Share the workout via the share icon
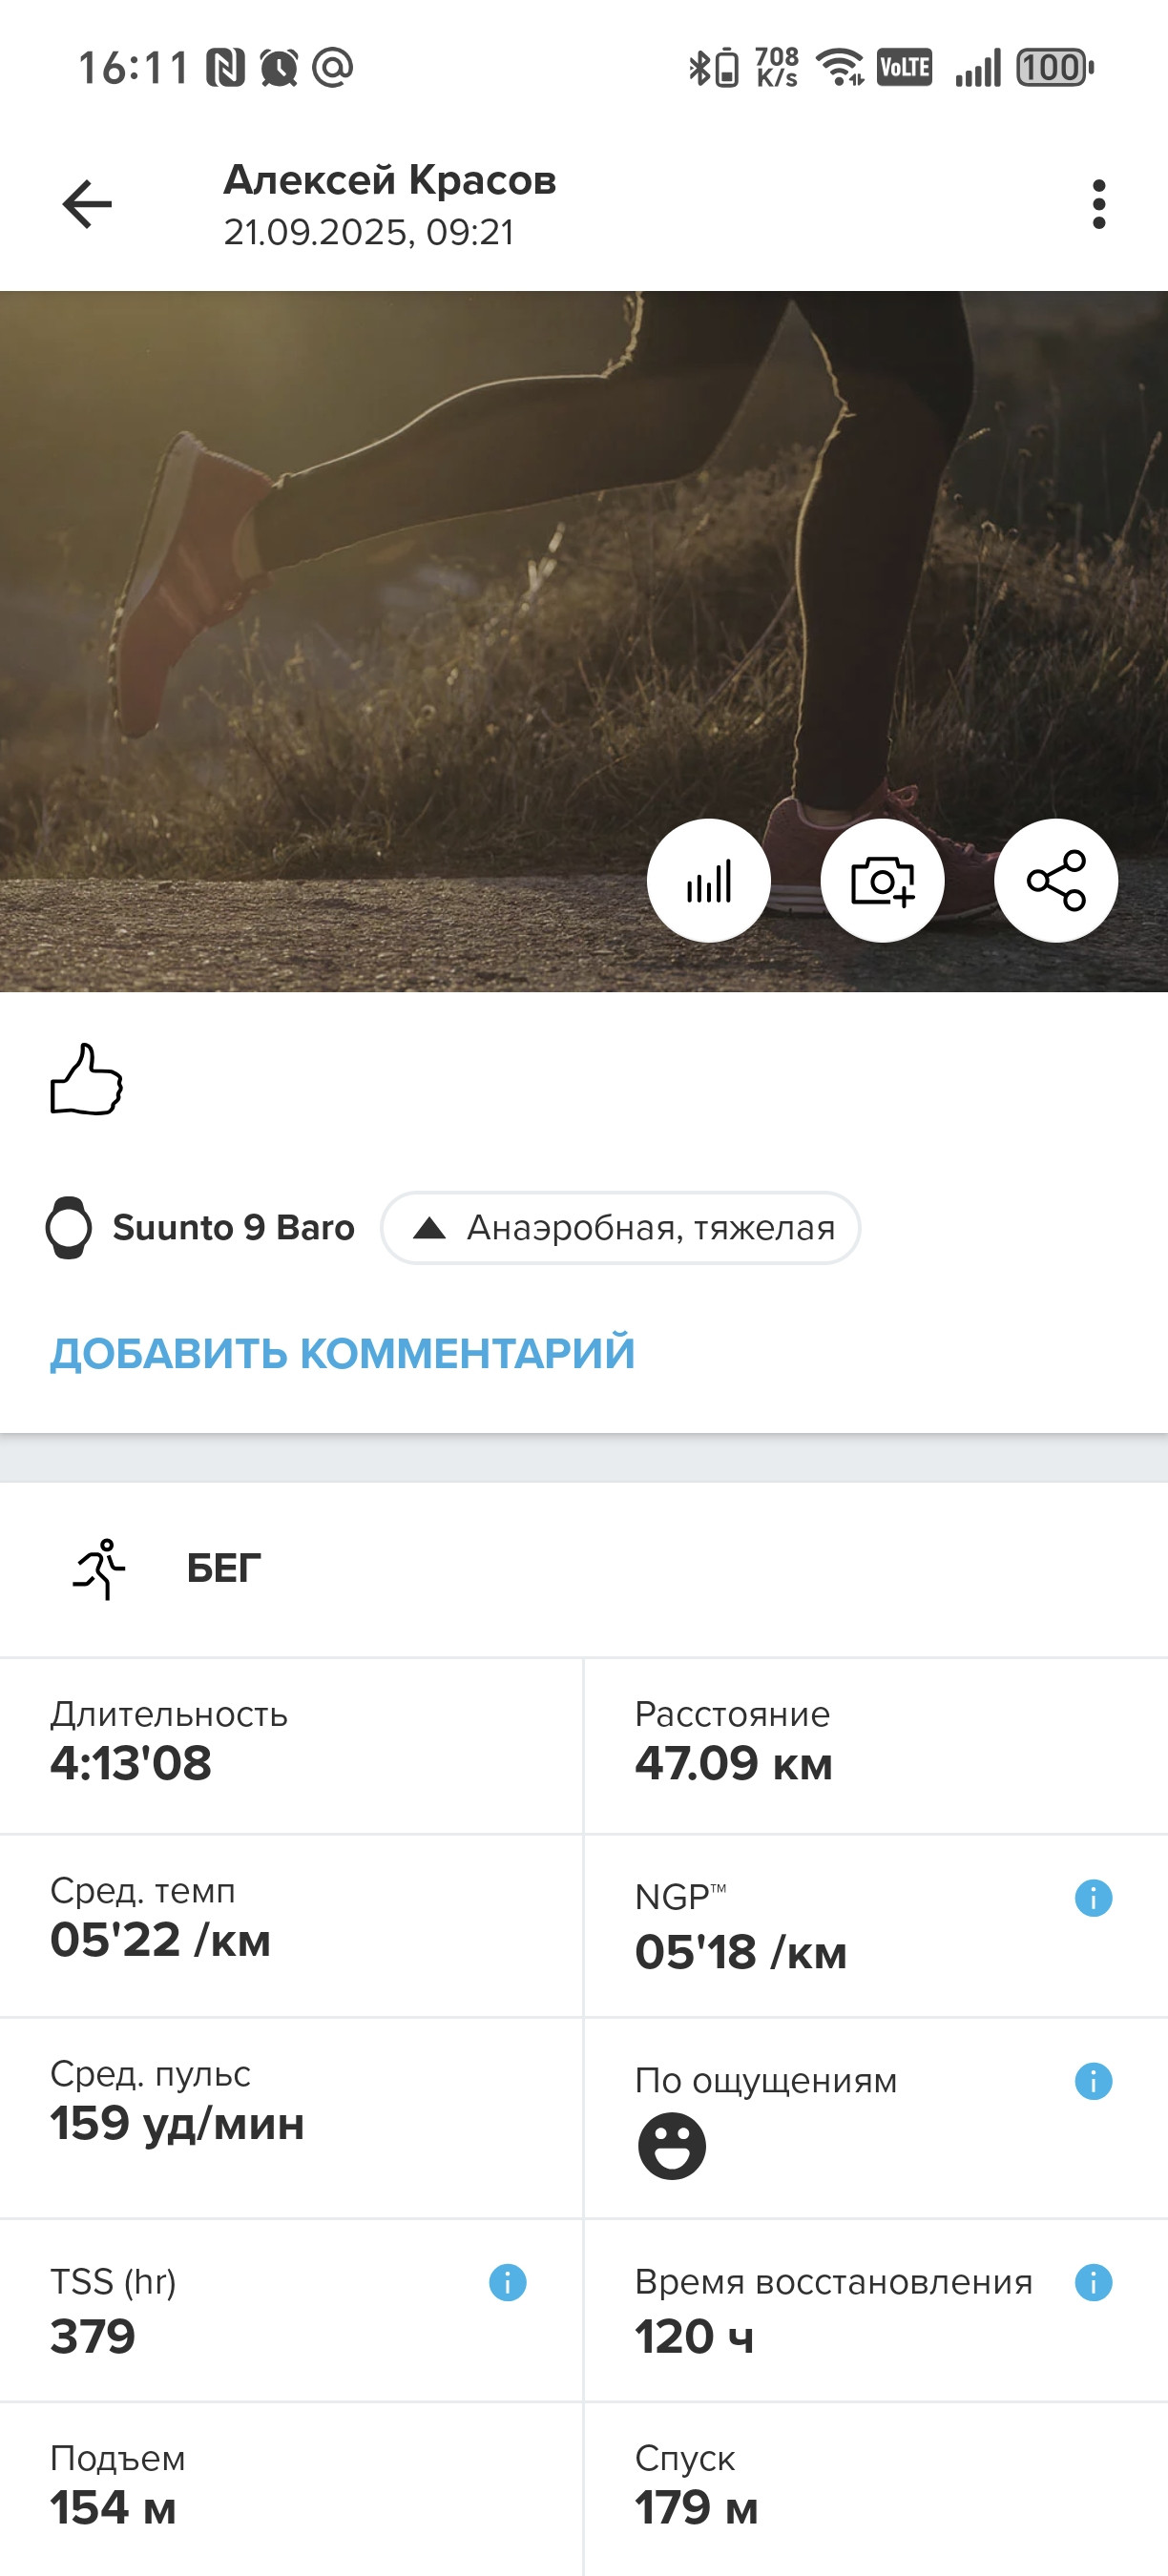 point(1056,881)
